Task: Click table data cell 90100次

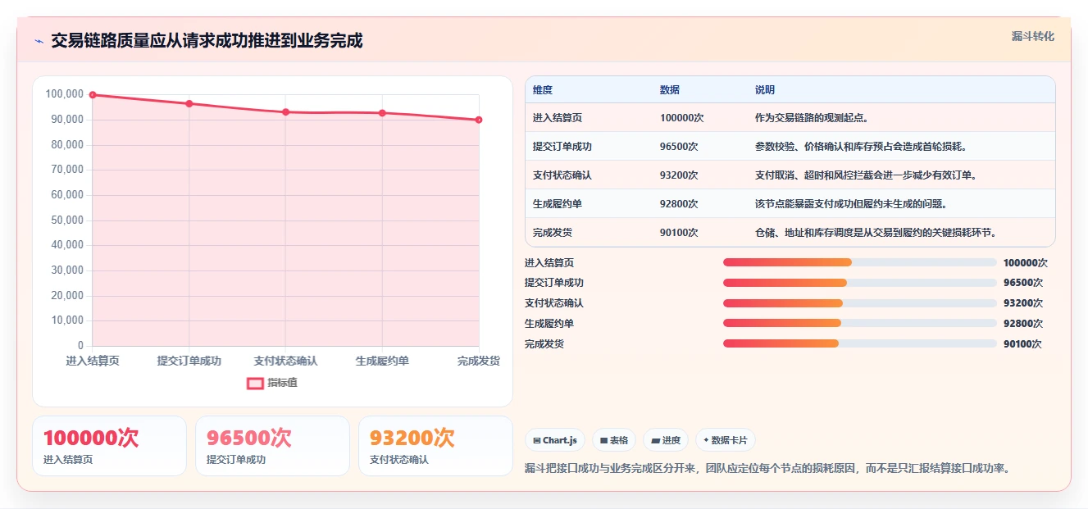Action: point(679,233)
